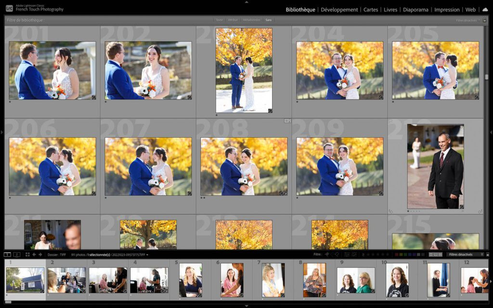Filter by blue color label swatch

[410, 255]
